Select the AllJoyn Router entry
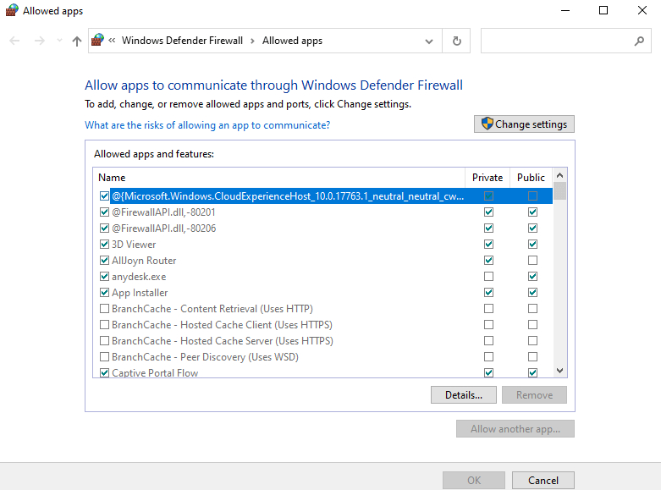 (x=144, y=260)
